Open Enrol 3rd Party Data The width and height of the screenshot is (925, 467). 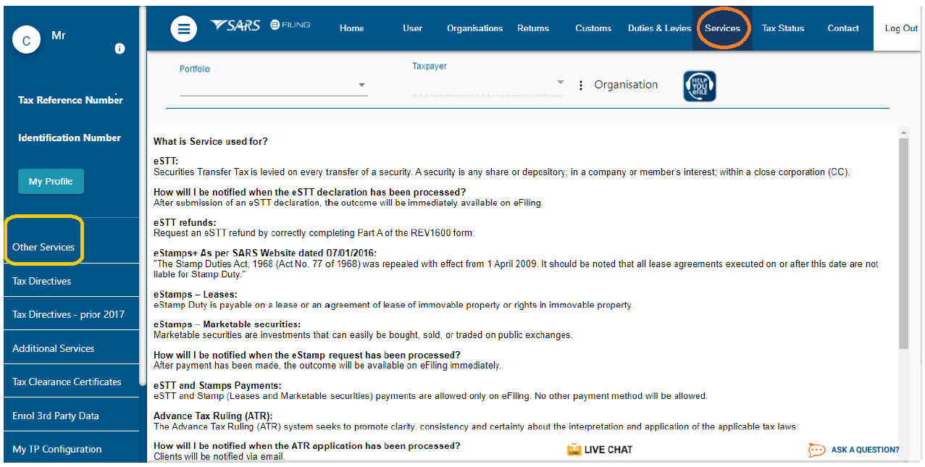pyautogui.click(x=71, y=416)
